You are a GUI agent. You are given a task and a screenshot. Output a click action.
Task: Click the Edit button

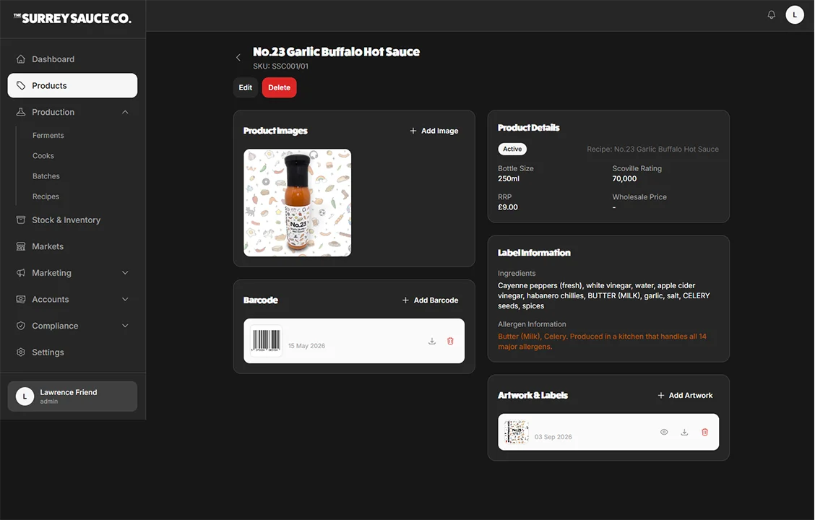pyautogui.click(x=246, y=88)
